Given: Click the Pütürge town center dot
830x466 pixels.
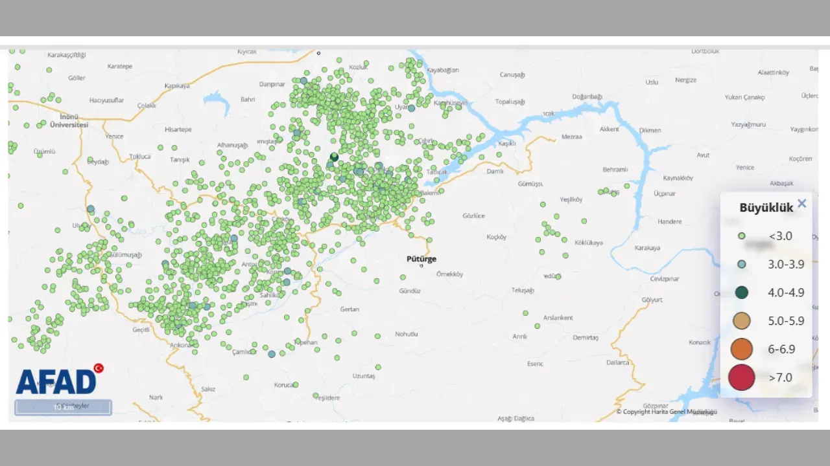Looking at the screenshot, I should [421, 266].
